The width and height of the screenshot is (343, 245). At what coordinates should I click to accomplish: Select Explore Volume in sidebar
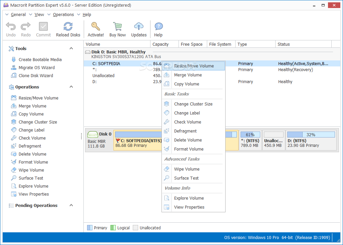coord(30,186)
